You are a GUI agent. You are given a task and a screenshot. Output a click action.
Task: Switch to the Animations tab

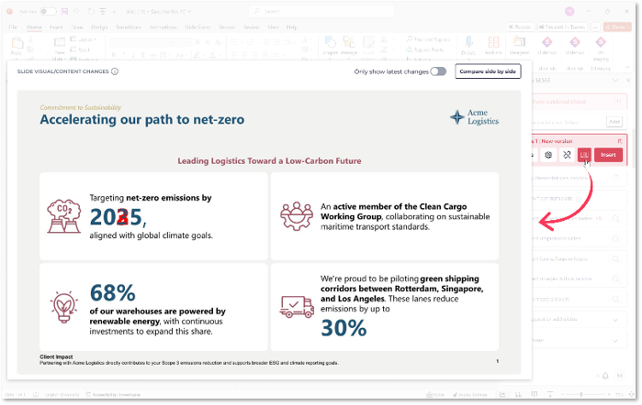pyautogui.click(x=163, y=27)
